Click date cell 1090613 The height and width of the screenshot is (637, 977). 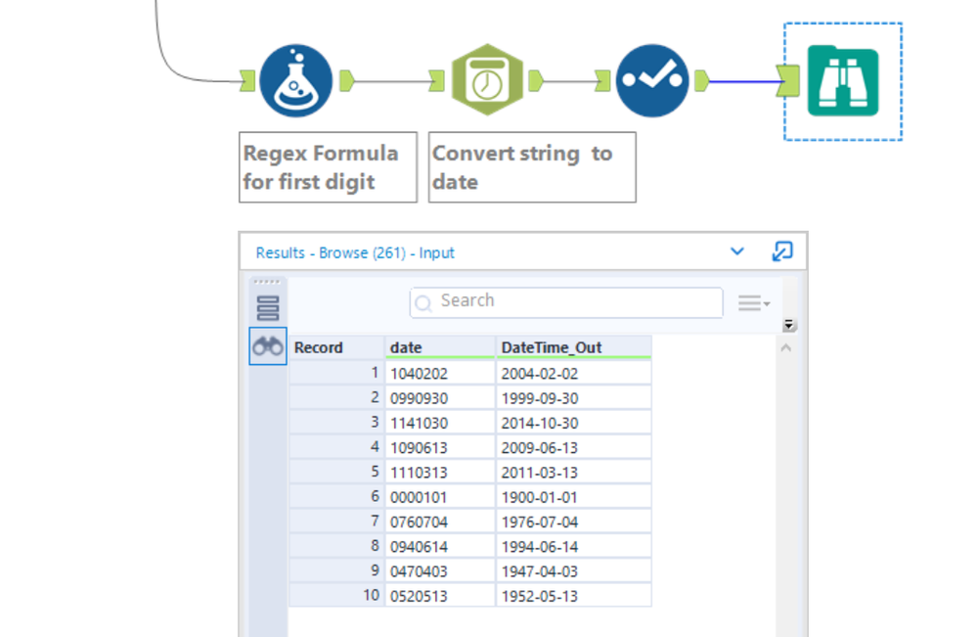click(x=440, y=447)
